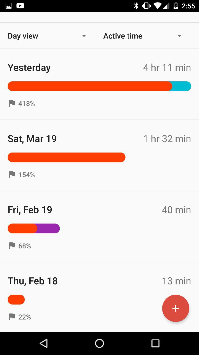
Task: Select the Day view label
Action: click(x=23, y=36)
